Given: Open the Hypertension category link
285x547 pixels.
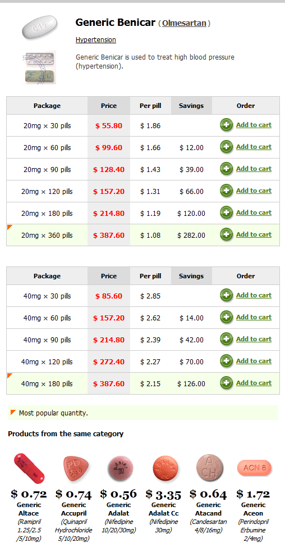Looking at the screenshot, I should 96,40.
